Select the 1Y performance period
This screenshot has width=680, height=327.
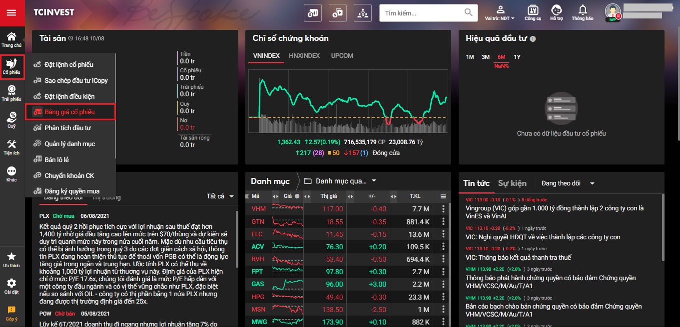point(517,57)
